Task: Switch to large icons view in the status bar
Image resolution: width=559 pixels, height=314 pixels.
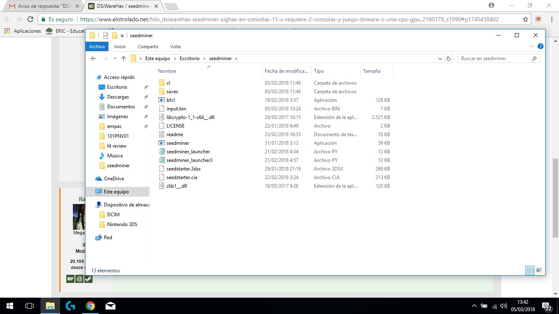Action: (539, 270)
